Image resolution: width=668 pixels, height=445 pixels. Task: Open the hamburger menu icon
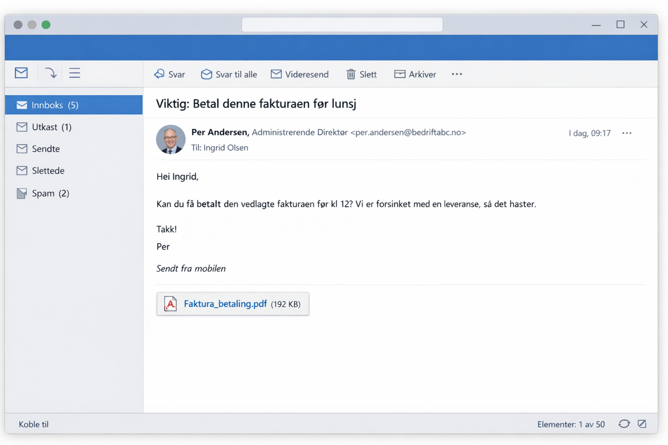[75, 73]
